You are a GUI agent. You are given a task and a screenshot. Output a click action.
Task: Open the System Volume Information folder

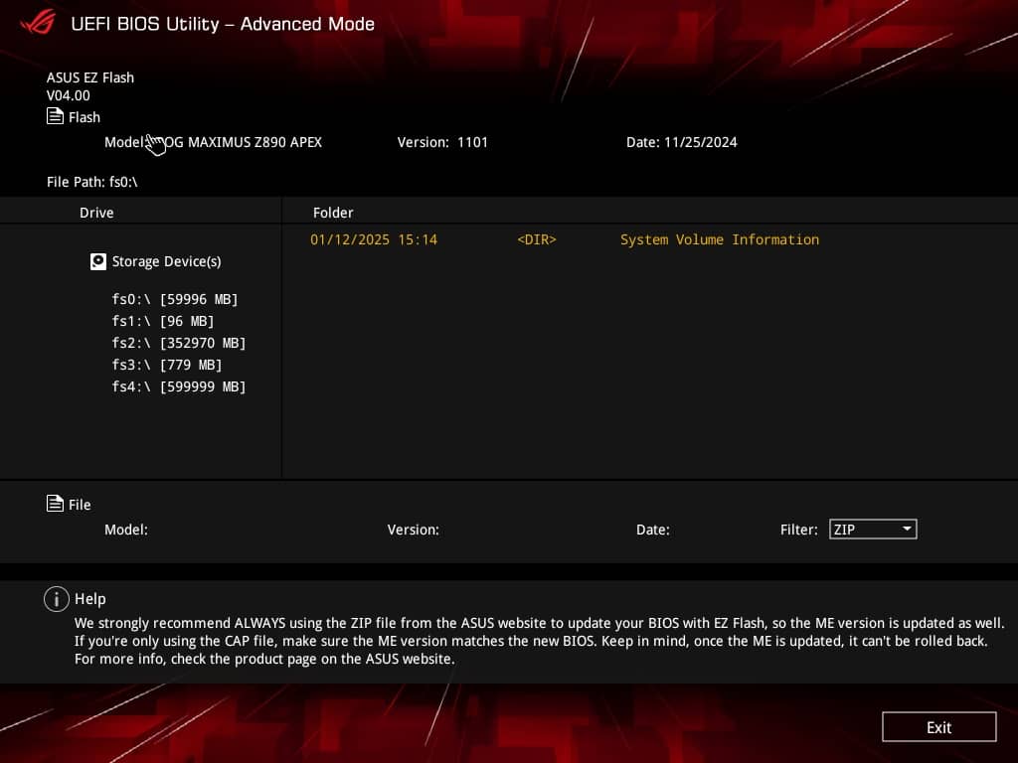point(720,239)
